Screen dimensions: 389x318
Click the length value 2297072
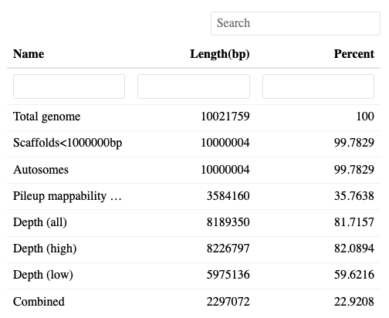(228, 302)
